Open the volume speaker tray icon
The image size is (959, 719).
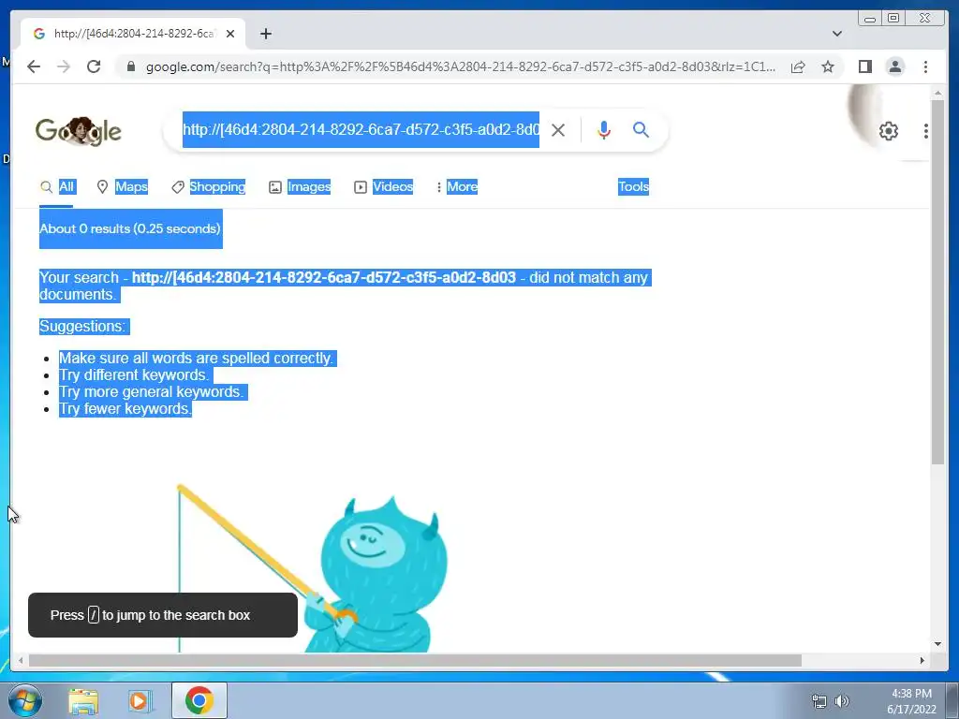[x=842, y=701]
